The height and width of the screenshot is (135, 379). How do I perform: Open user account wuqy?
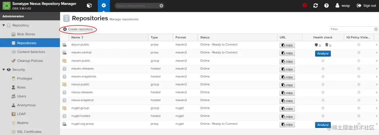tap(342, 6)
